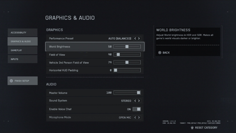Click Performance Preset left arrow
Screen dimensions: 236x133
[135, 38]
